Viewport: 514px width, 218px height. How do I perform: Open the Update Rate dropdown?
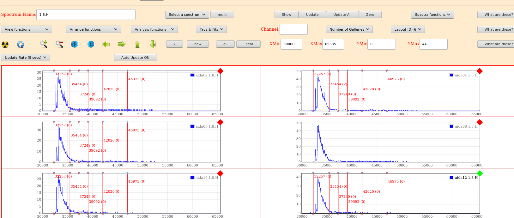(x=26, y=58)
